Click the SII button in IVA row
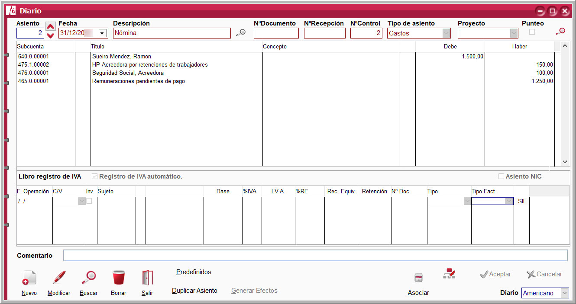 point(521,201)
